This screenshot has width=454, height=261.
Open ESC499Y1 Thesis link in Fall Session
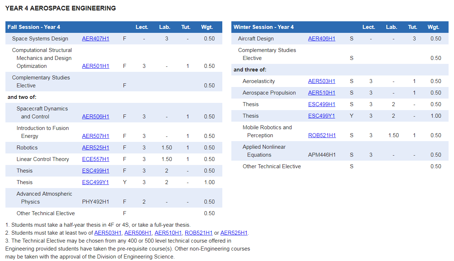tap(96, 182)
